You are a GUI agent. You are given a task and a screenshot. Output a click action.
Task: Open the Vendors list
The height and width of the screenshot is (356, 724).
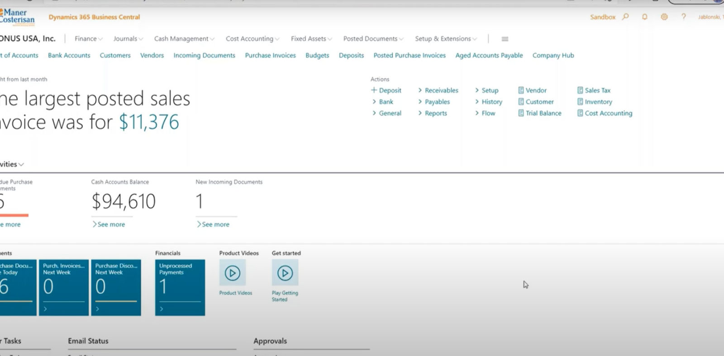[152, 56]
